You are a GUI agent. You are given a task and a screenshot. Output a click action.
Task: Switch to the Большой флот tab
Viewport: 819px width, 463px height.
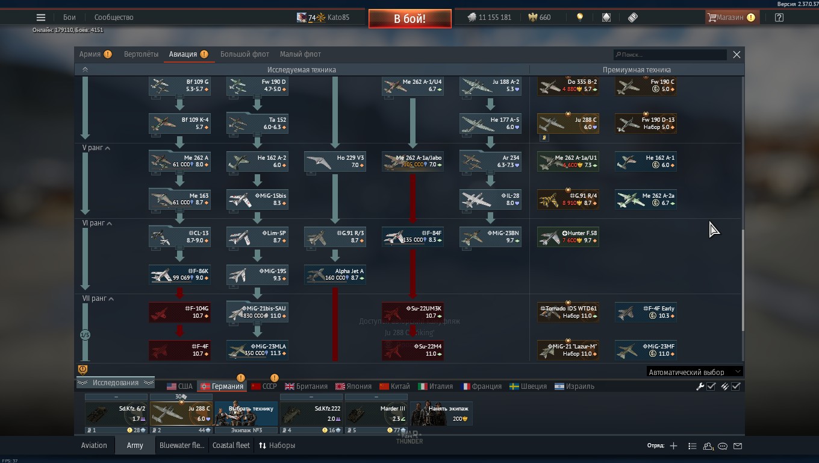point(244,54)
